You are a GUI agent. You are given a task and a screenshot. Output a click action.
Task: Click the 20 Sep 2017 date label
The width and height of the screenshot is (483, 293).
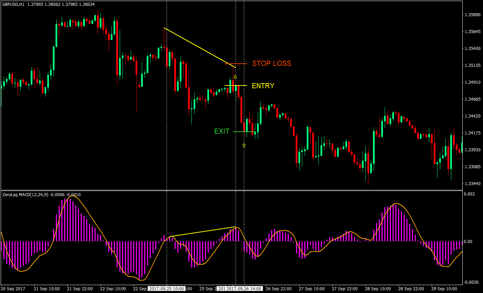[14, 289]
